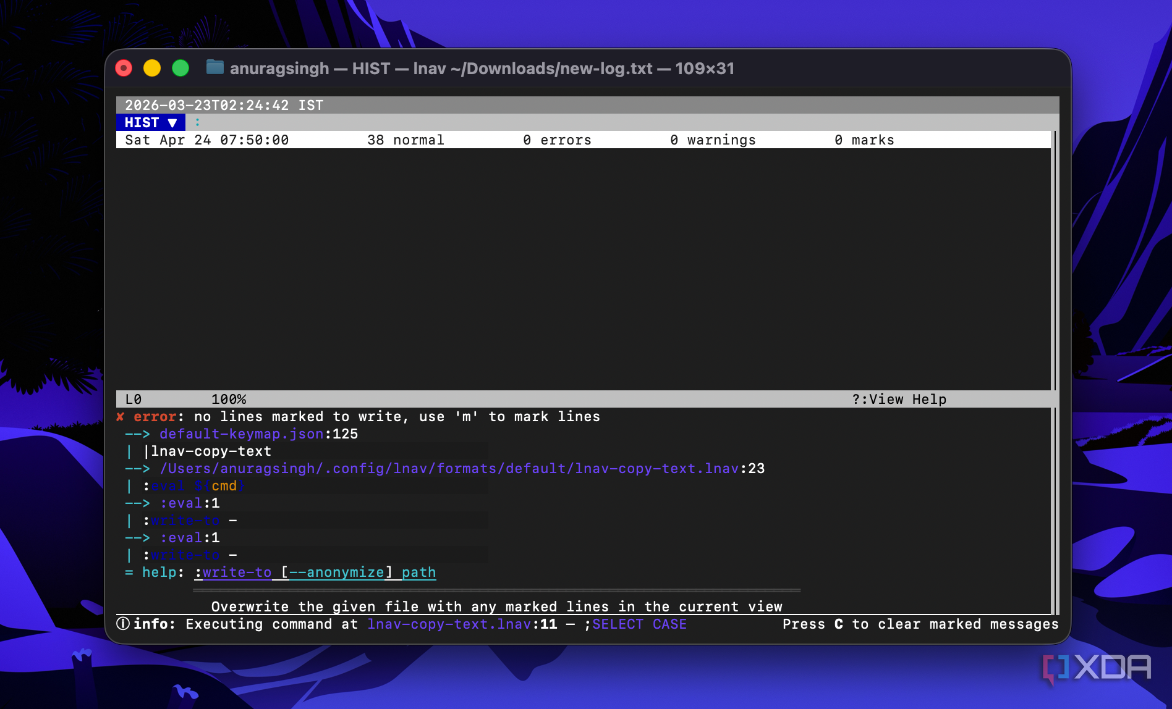The width and height of the screenshot is (1172, 709).
Task: Click the 'path' argument in help
Action: coord(418,573)
